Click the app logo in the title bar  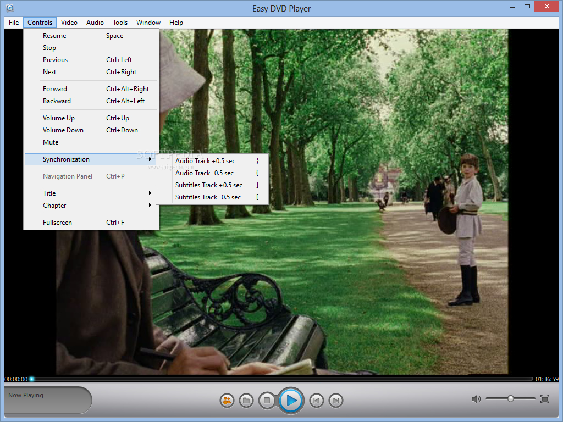(x=10, y=8)
